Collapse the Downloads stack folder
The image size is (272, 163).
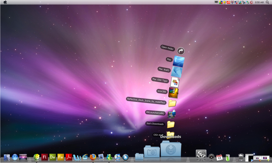coord(171,149)
